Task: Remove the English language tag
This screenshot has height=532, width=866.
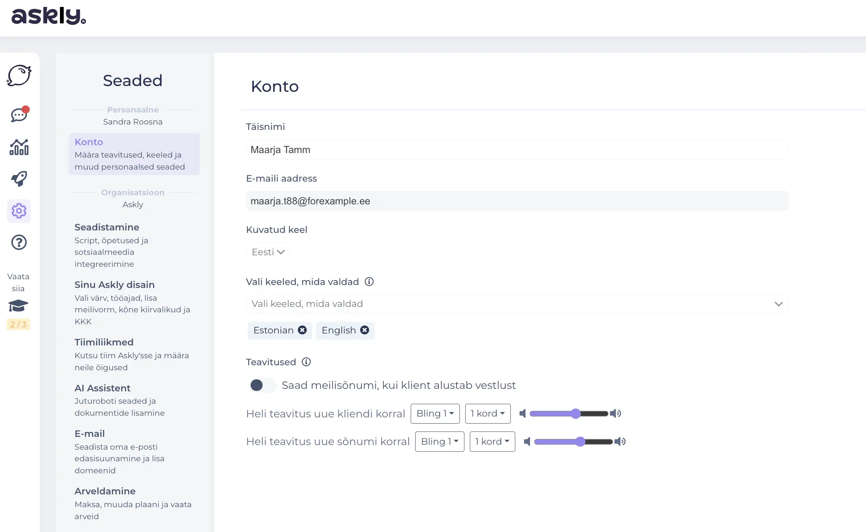Action: pos(364,330)
